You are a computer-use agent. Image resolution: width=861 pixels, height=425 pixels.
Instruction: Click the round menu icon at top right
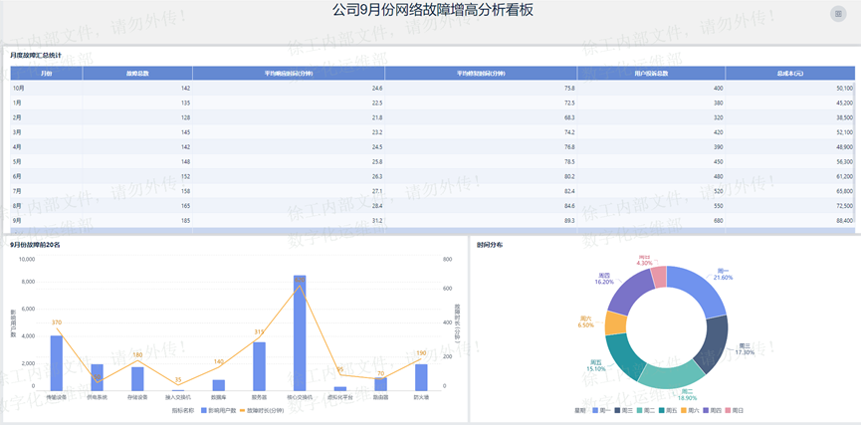point(838,13)
